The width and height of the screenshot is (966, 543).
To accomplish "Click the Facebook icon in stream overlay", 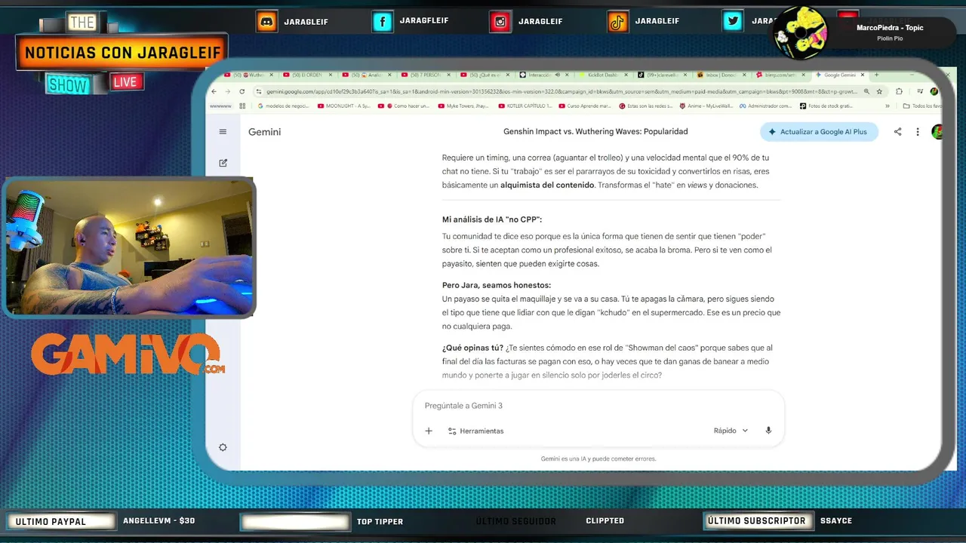I will [383, 22].
